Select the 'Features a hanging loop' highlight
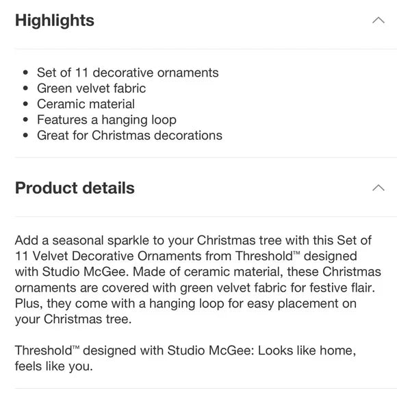 (107, 120)
